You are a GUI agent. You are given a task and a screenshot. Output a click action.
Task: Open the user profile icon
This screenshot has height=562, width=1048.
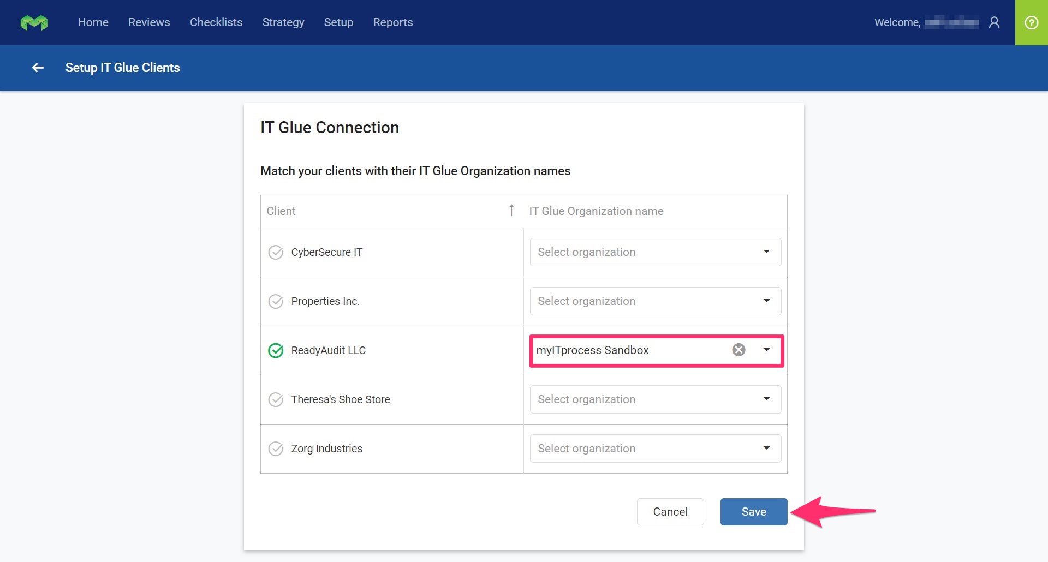(x=994, y=22)
